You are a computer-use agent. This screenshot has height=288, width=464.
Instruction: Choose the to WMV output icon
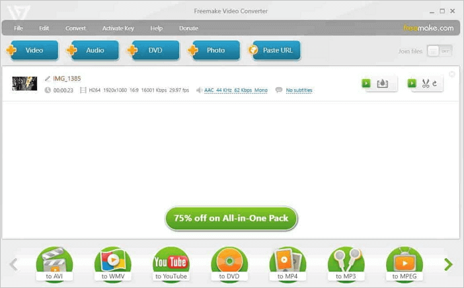point(112,264)
